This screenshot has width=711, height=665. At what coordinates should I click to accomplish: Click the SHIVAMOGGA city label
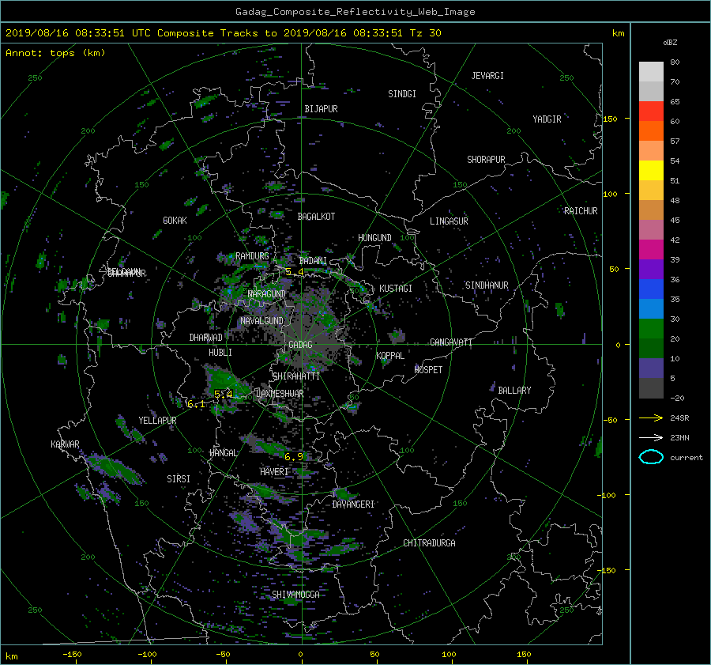pos(295,595)
